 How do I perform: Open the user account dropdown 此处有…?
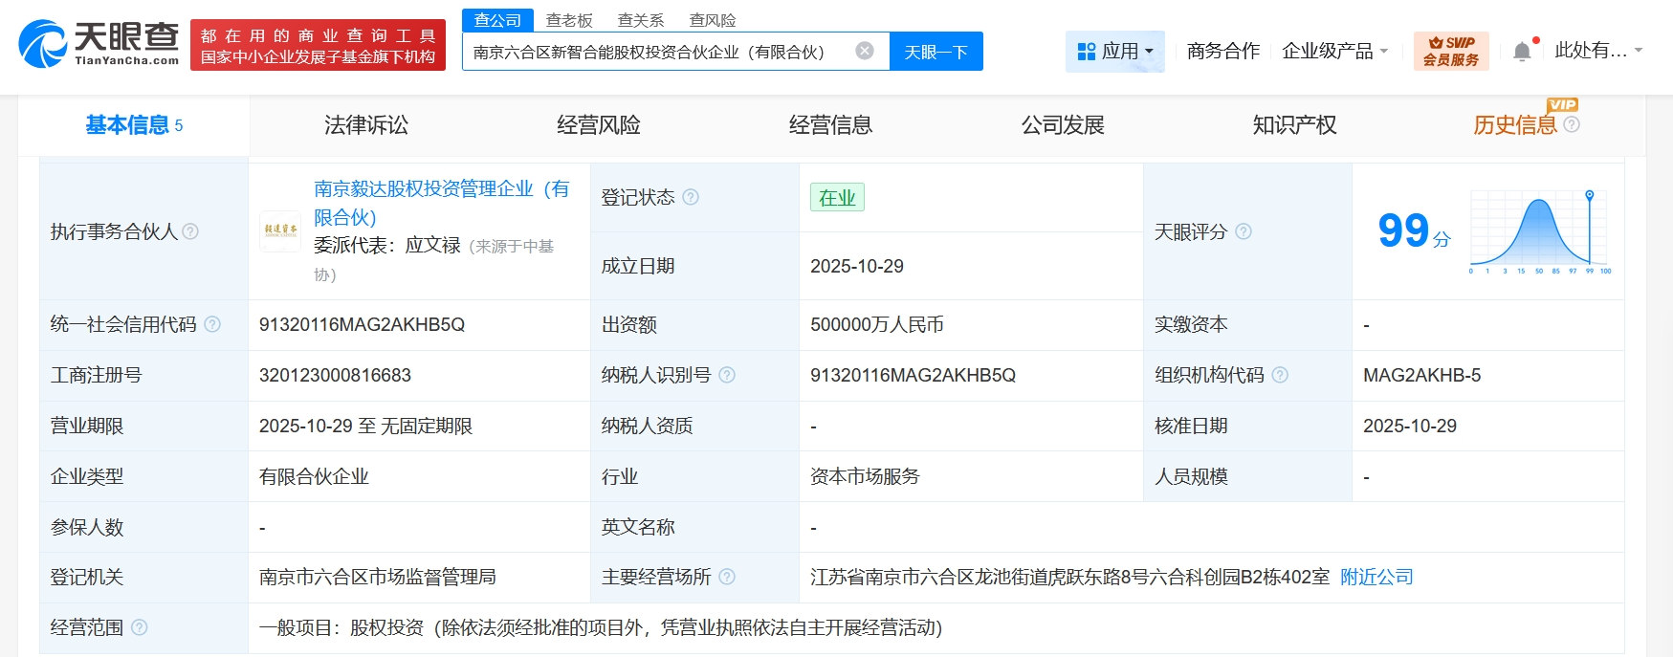tap(1597, 52)
